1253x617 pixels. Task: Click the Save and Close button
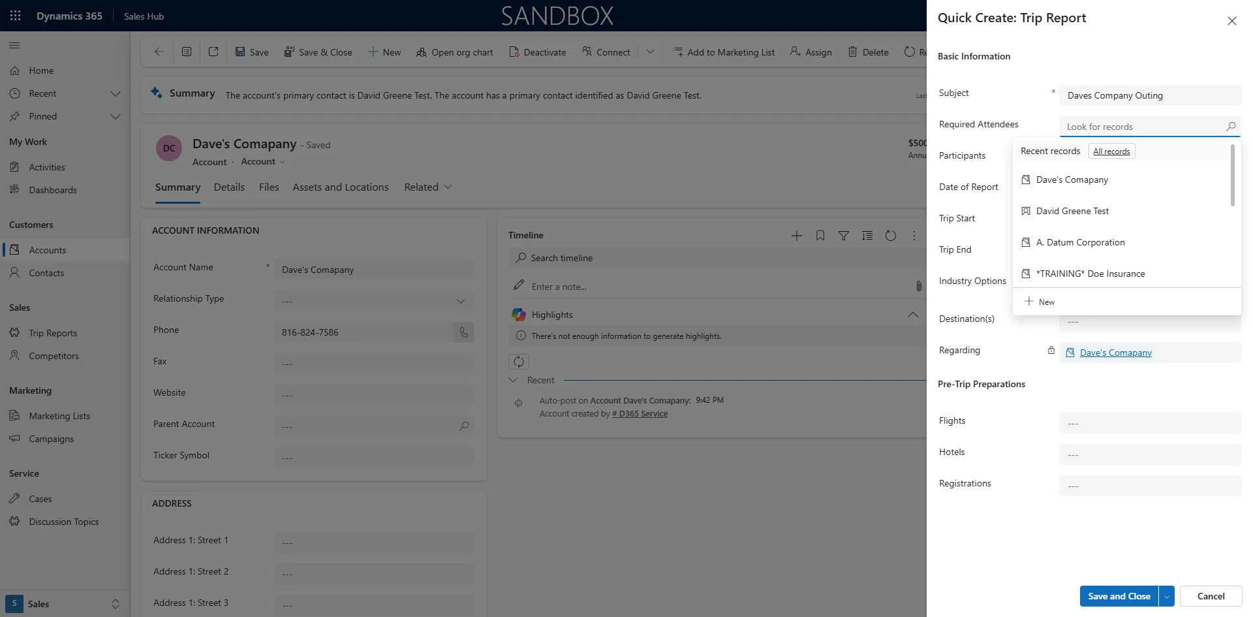[1119, 596]
